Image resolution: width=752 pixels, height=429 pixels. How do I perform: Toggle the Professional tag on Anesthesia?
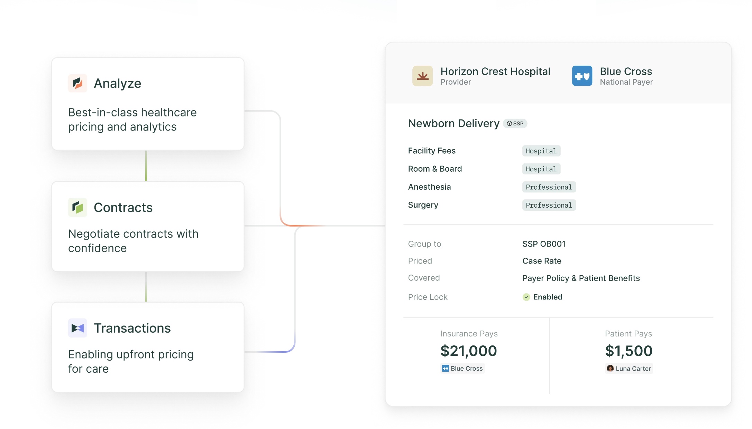click(x=549, y=187)
